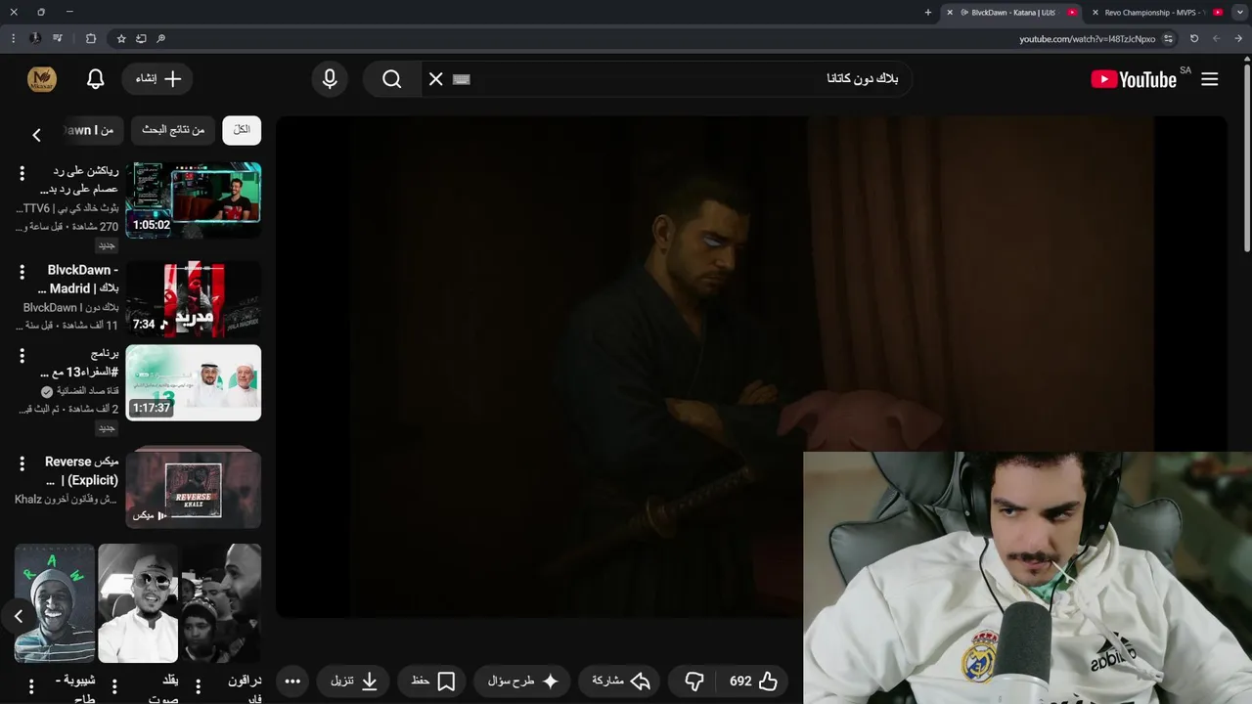
Task: Click the قناة صدى channel name
Action: tap(86, 391)
